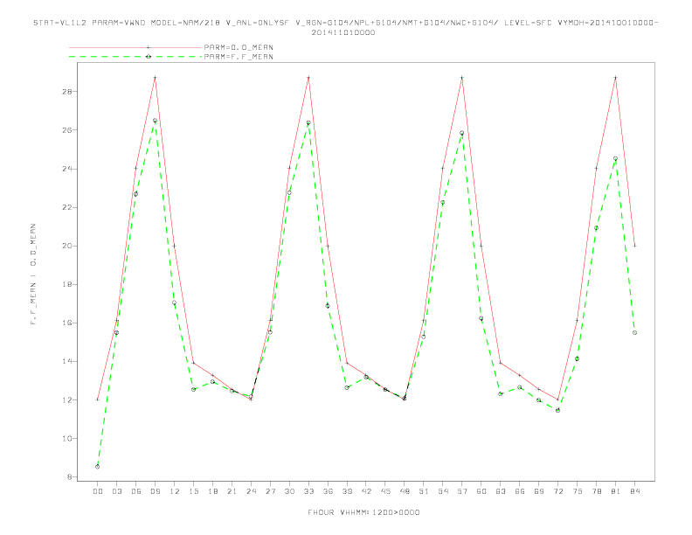This screenshot has height=535, width=692.
Task: Click green F.F_MEAN circle marker at hour 00
Action: (x=98, y=467)
